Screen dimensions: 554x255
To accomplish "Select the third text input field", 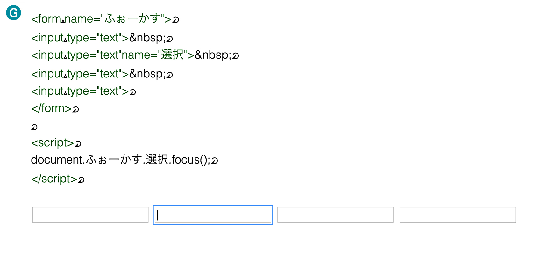I will [335, 215].
